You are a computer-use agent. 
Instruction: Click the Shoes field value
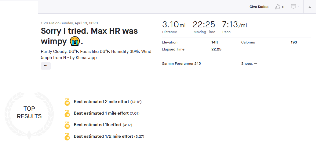pos(256,64)
